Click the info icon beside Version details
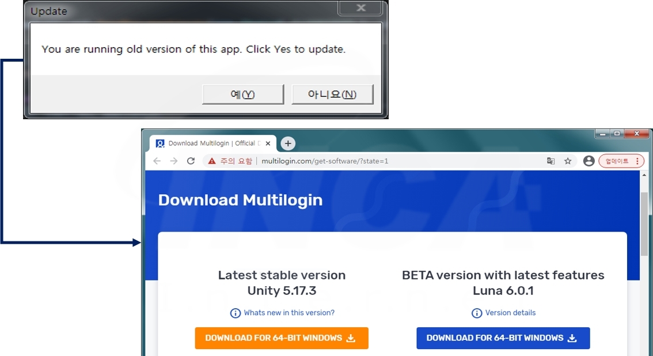653x356 pixels. pos(477,313)
